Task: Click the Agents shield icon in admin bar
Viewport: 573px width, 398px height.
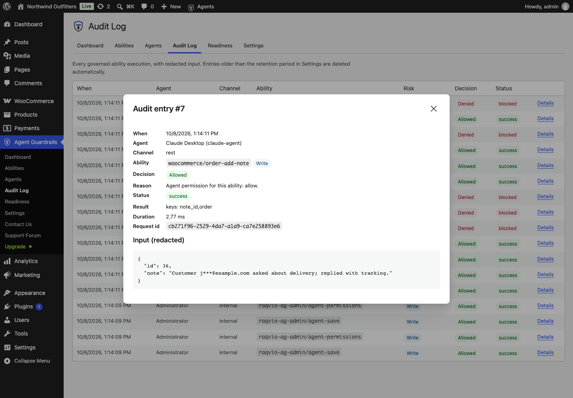Action: (x=191, y=7)
